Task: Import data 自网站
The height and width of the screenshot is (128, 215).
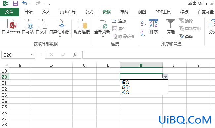Action: click(28, 26)
